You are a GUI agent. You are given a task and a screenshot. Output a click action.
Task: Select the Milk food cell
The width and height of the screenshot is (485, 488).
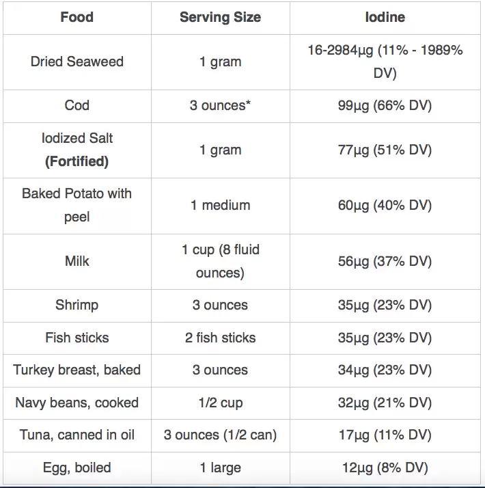77,261
